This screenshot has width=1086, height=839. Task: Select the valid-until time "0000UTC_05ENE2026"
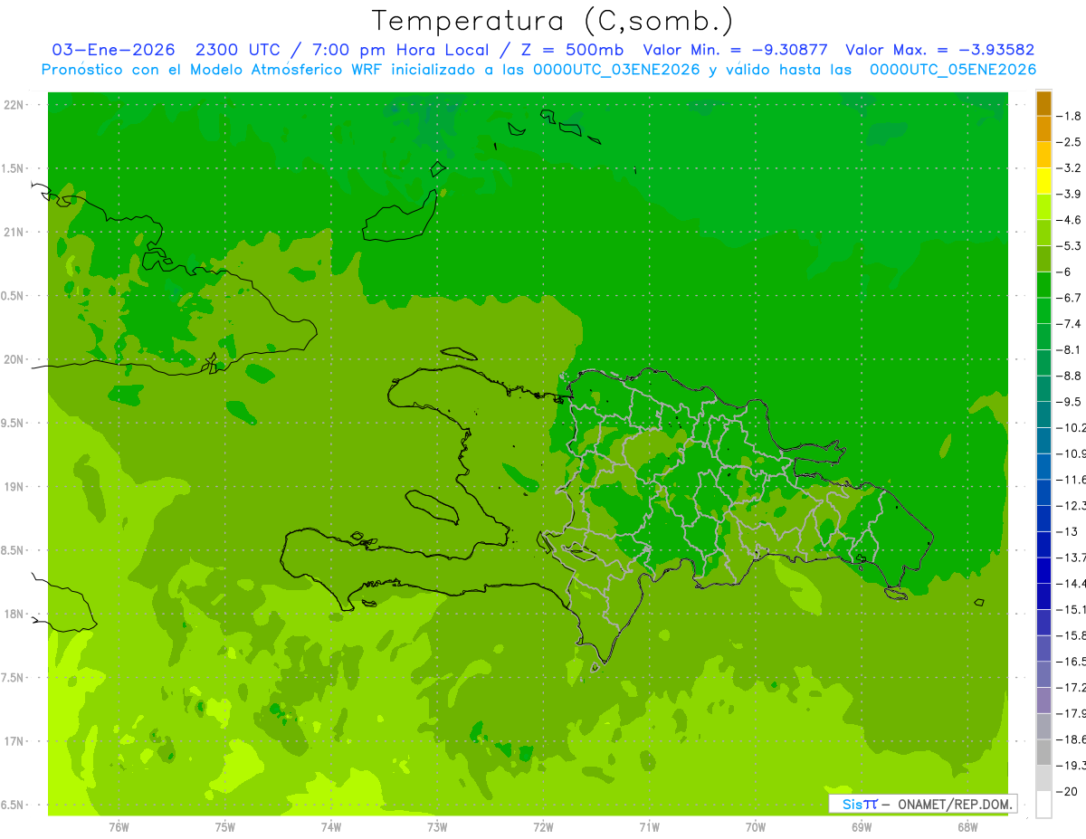[952, 70]
